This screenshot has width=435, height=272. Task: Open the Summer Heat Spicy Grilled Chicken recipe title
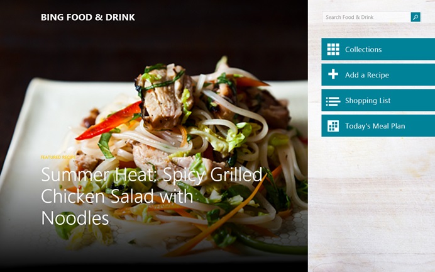pyautogui.click(x=151, y=196)
